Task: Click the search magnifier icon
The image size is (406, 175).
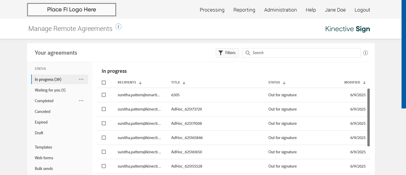Action: 248,53
